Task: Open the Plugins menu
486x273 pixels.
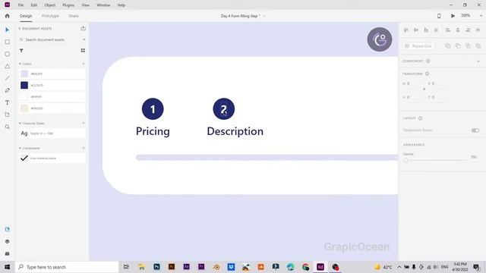Action: click(68, 5)
